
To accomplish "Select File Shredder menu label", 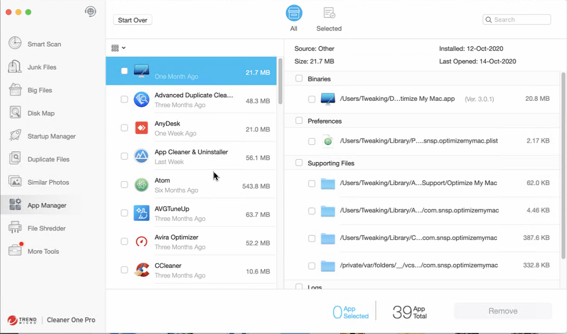I will pos(46,228).
